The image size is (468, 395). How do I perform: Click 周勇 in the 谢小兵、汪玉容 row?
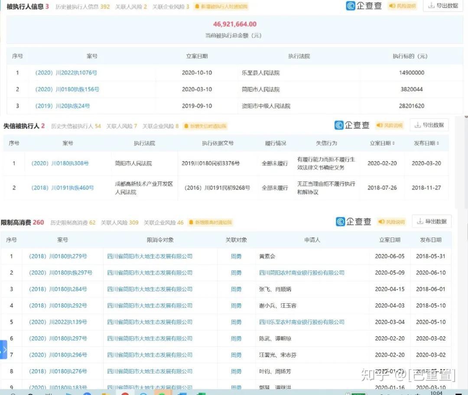pos(236,305)
